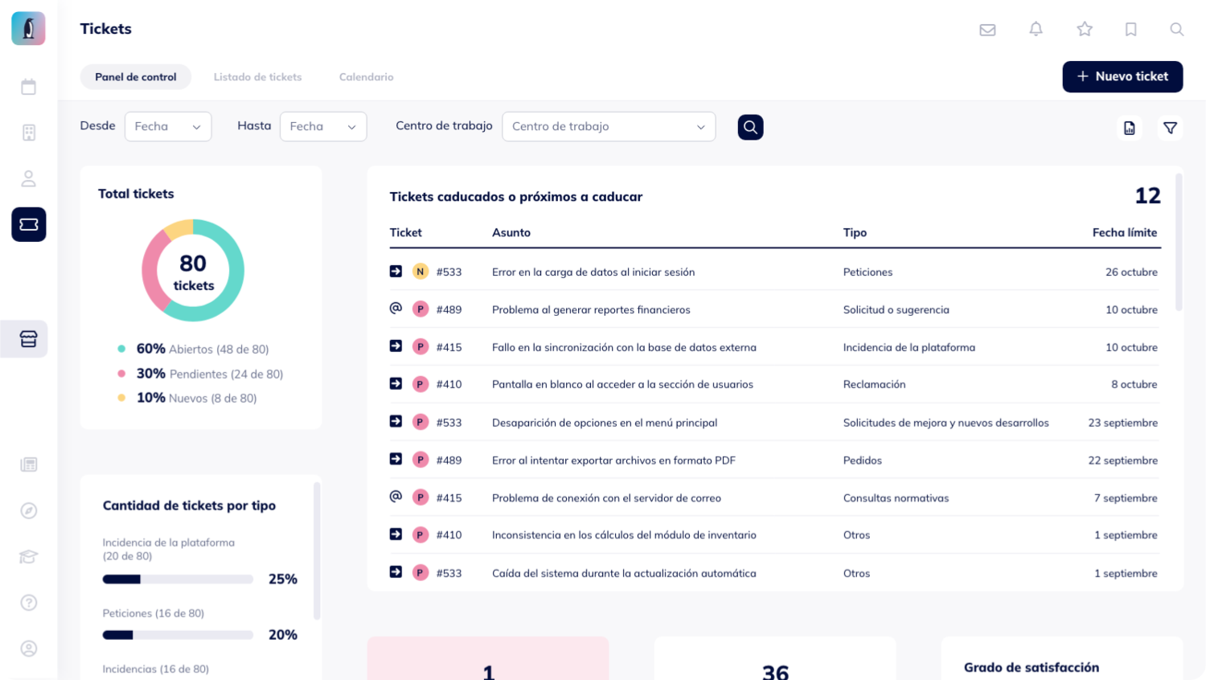Click the "Asunto" column header

[x=511, y=232]
